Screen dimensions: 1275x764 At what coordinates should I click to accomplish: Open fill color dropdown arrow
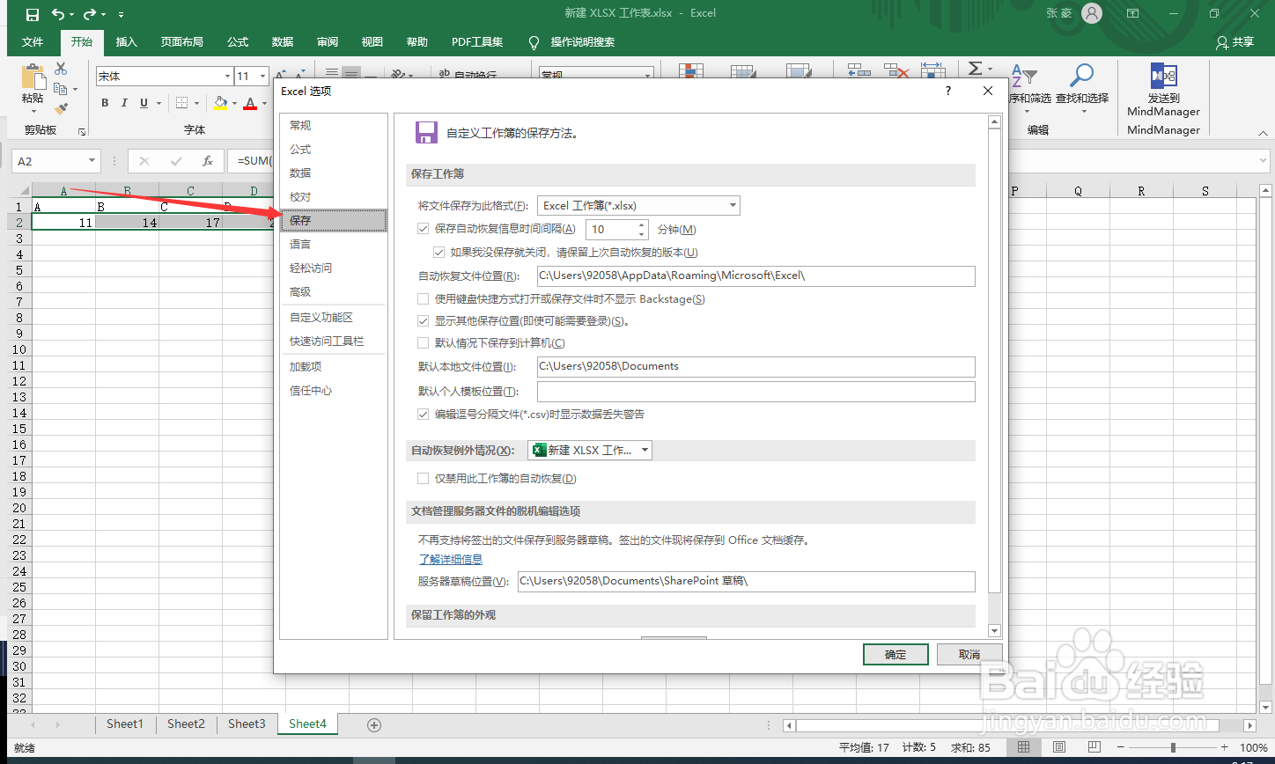pos(234,103)
